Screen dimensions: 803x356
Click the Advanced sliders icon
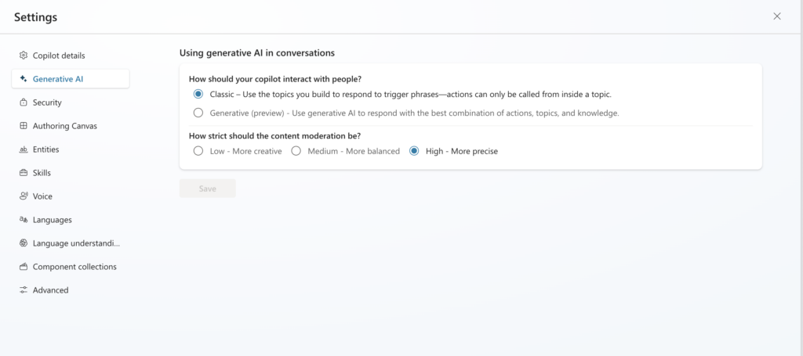pyautogui.click(x=24, y=290)
